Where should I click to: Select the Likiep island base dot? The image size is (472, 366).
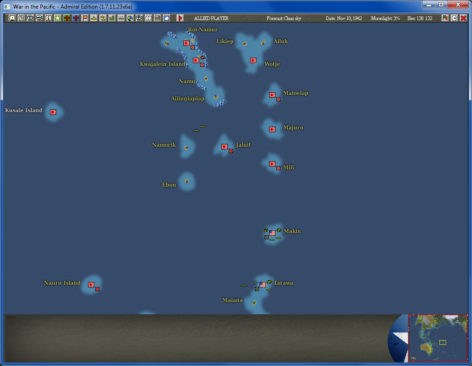point(245,44)
